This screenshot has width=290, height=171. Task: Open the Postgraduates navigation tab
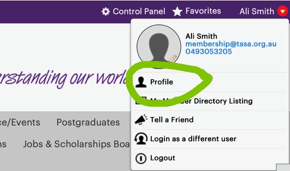point(88,123)
